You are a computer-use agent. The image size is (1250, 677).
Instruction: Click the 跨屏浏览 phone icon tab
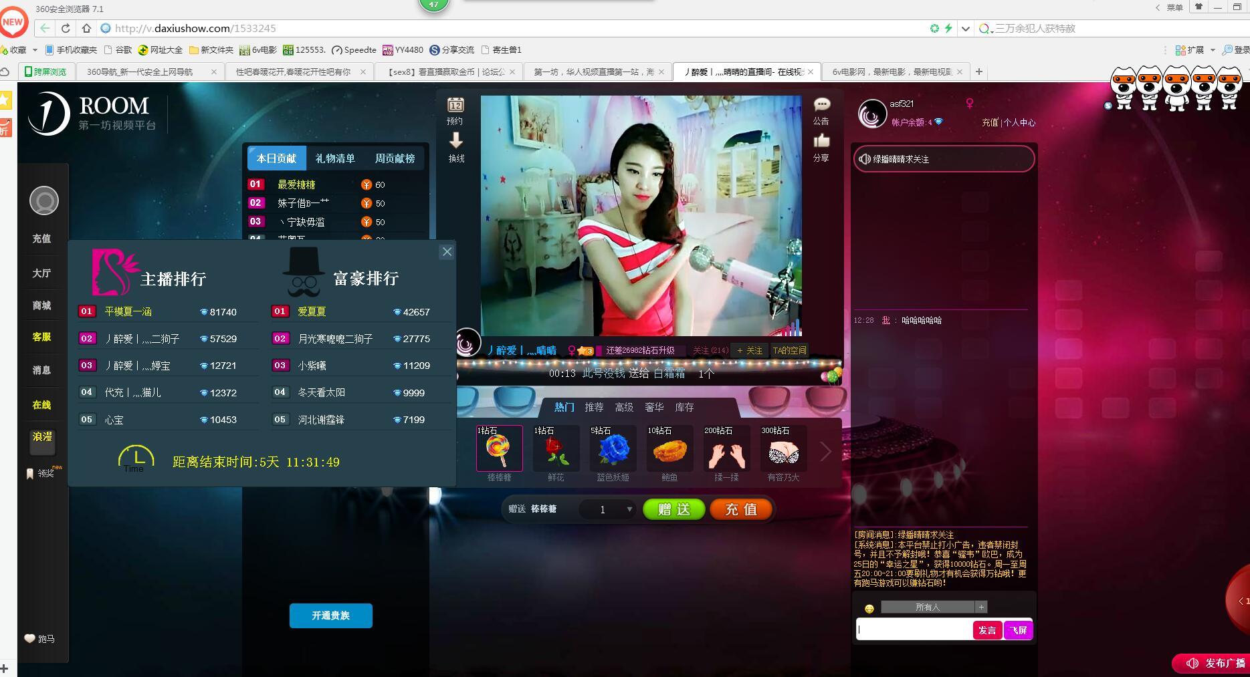click(x=46, y=72)
